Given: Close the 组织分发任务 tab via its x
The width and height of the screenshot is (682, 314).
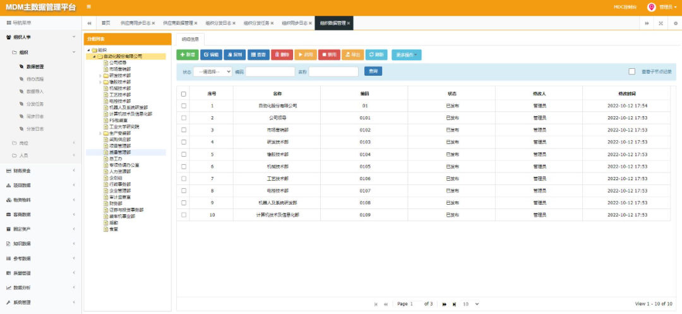Looking at the screenshot, I should click(x=272, y=23).
